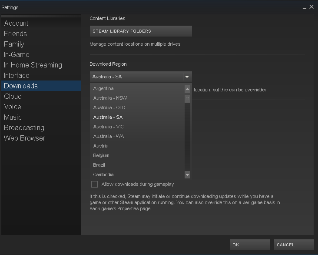Select Australia - SA in list
The width and height of the screenshot is (318, 255).
pos(137,117)
